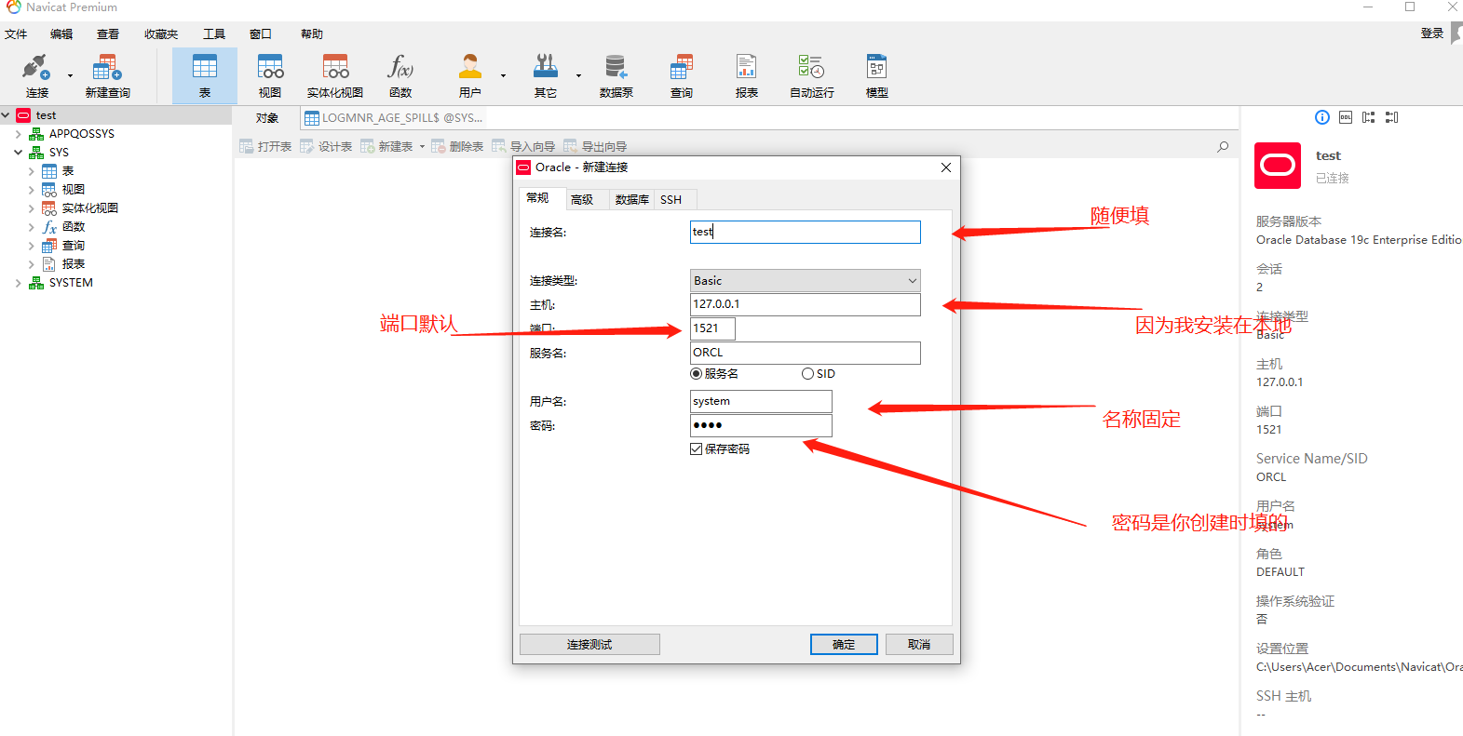1463x736 pixels.
Task: Close the Oracle 新建连接 dialog
Action: tap(946, 167)
